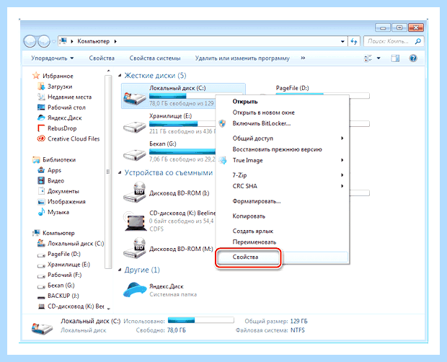This screenshot has width=447, height=362.
Task: Click the BitLocker shield icon in menu
Action: [x=222, y=123]
